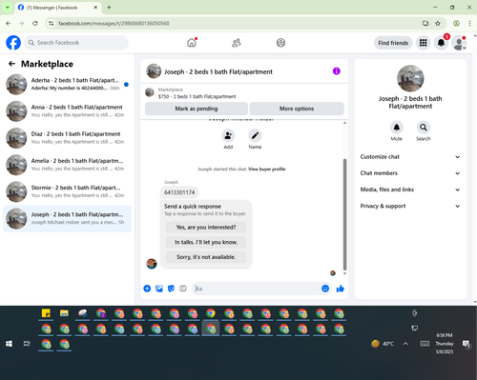Open Chrome tab search dropdown
Image resolution: width=477 pixels, height=380 pixels.
(8, 7)
